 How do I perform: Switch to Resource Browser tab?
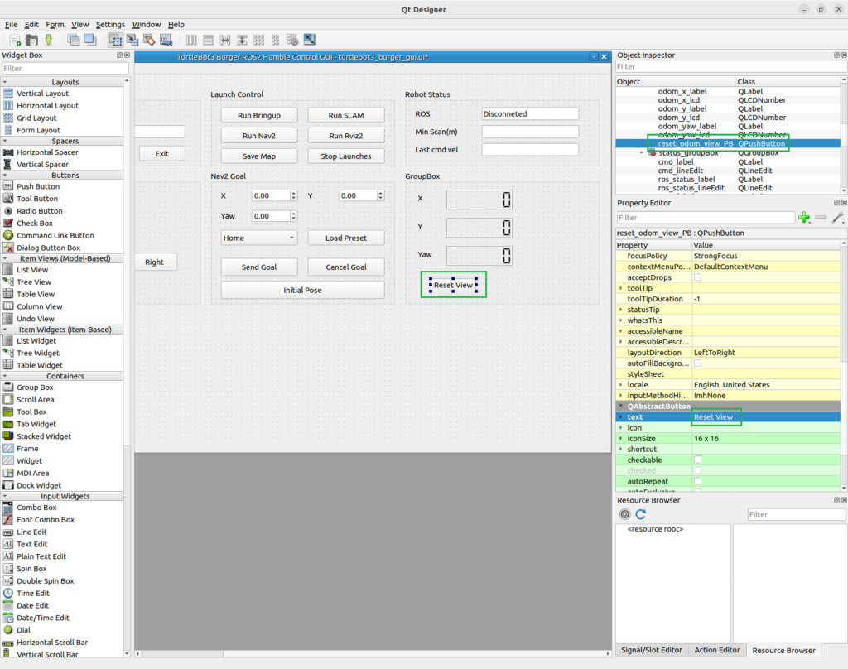[x=783, y=651]
